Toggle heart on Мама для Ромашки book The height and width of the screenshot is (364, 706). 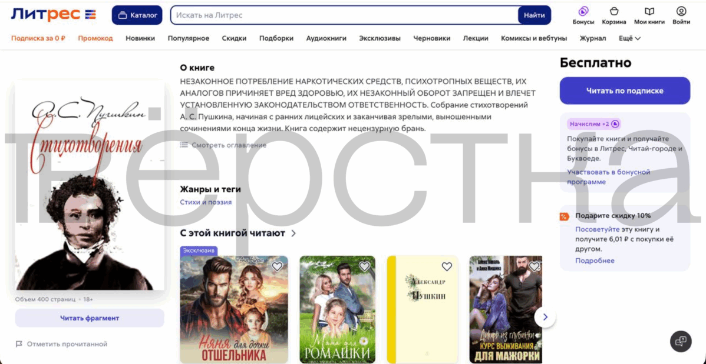364,266
